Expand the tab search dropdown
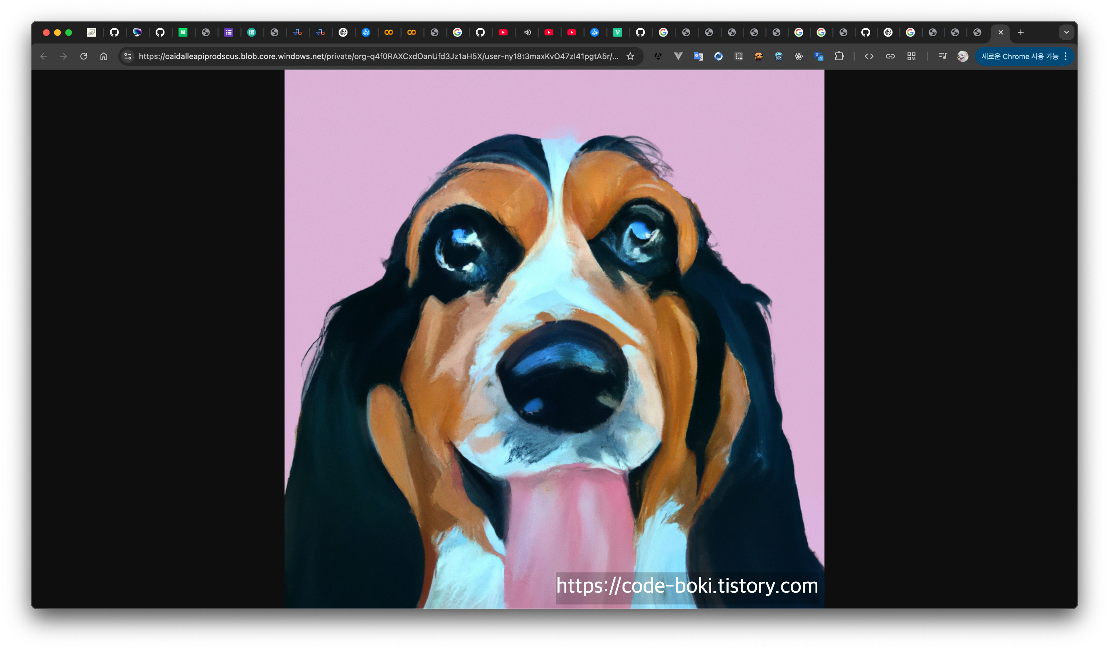1109x650 pixels. point(1066,32)
